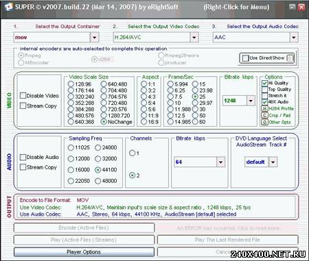Open the video Bitrate kbps dropdown

[251, 101]
